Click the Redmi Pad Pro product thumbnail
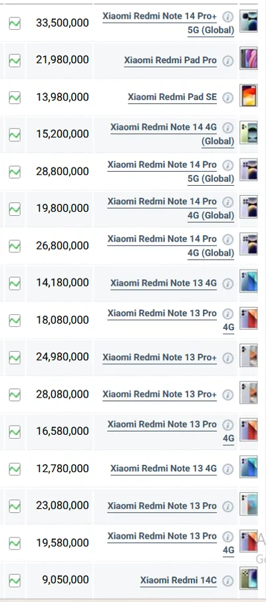Viewport: 266px width, 602px height. (249, 59)
